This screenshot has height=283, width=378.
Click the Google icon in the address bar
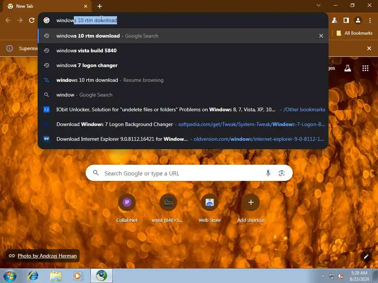(x=47, y=21)
